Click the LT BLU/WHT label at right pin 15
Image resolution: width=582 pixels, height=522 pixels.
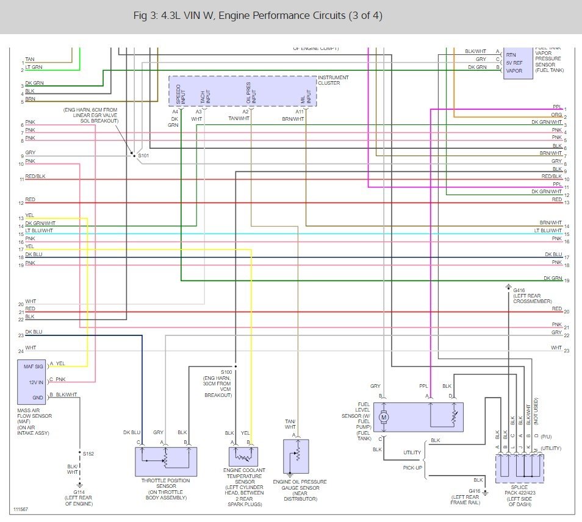(x=548, y=231)
